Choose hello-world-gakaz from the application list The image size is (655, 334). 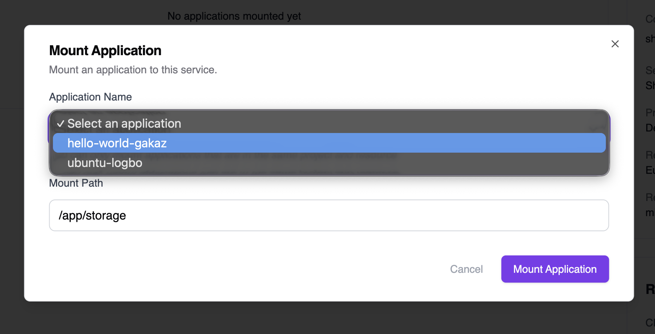(x=117, y=143)
